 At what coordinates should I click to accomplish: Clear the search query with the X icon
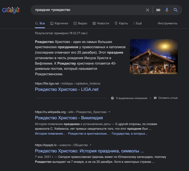[x=147, y=10]
